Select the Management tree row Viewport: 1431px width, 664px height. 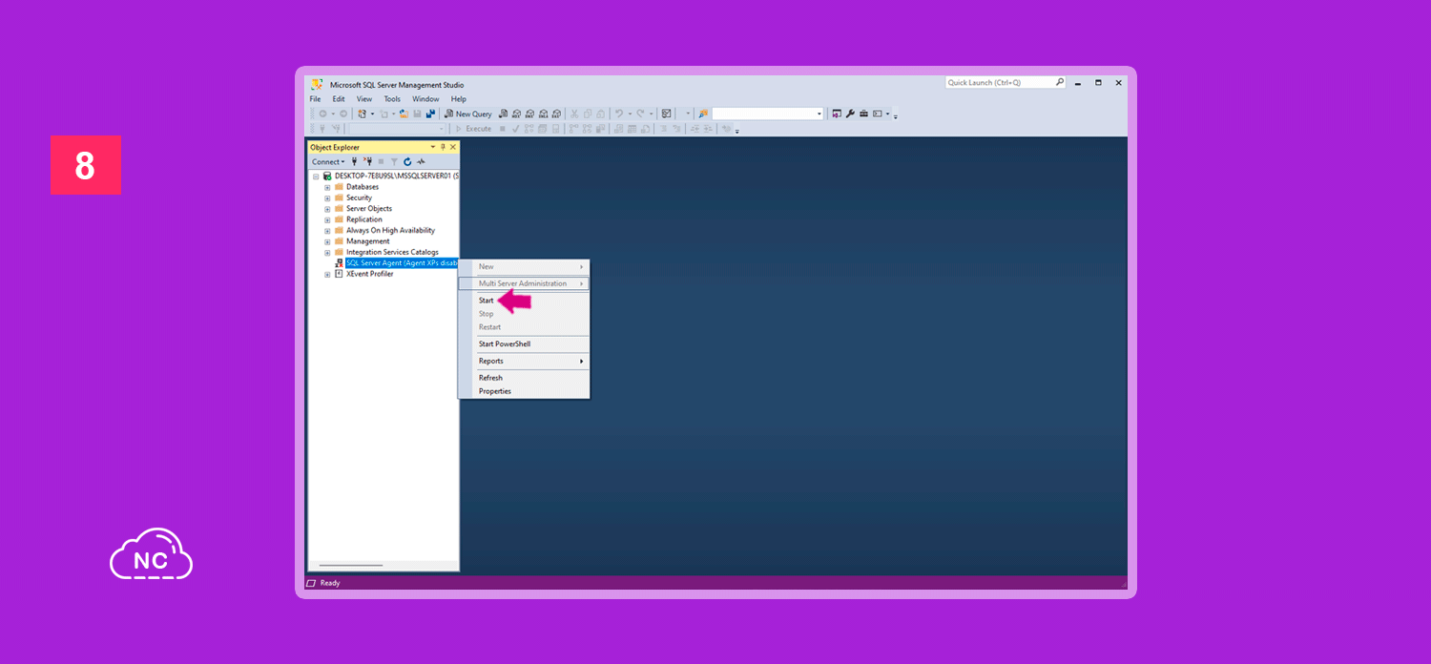[368, 241]
